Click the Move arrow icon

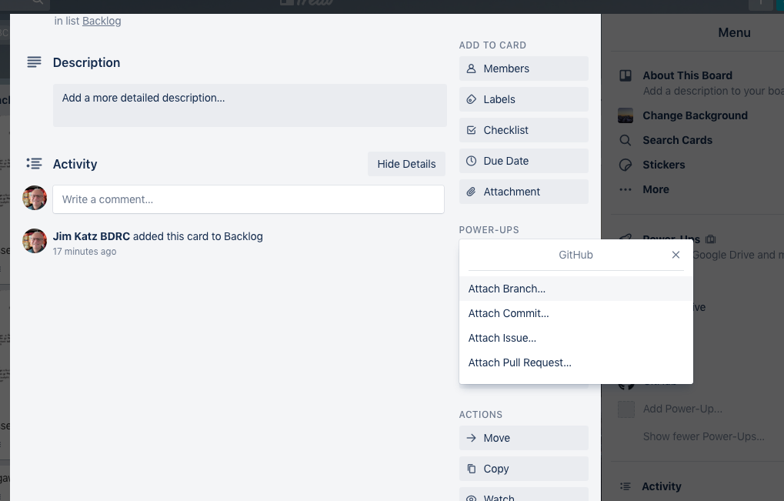click(471, 438)
